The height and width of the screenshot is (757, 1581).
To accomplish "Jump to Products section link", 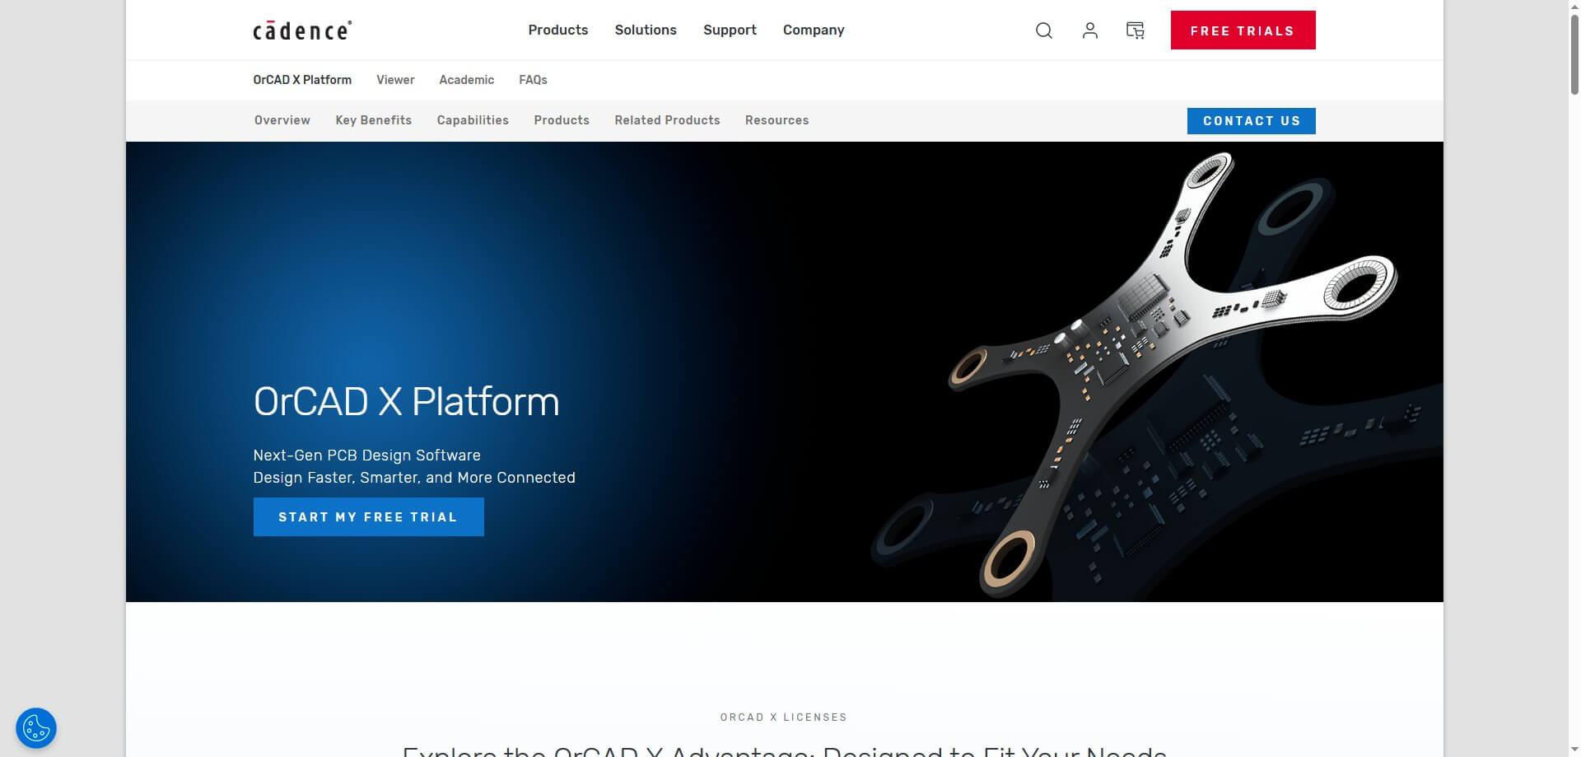I will coord(562,120).
